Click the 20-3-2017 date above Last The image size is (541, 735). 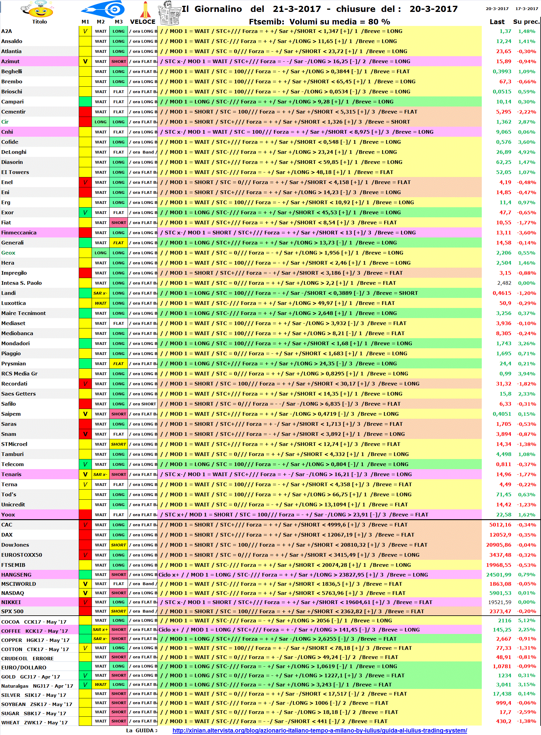497,9
